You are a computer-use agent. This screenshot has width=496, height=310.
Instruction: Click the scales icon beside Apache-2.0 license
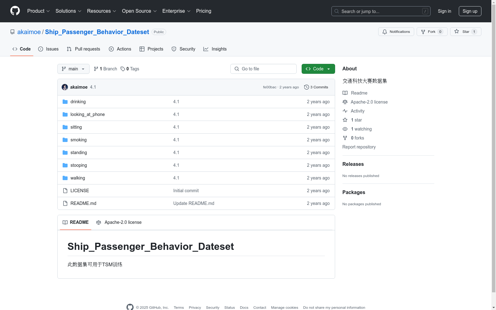tap(345, 102)
